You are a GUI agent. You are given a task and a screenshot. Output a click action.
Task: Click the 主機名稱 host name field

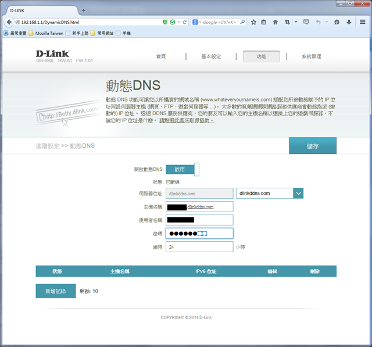pyautogui.click(x=199, y=206)
